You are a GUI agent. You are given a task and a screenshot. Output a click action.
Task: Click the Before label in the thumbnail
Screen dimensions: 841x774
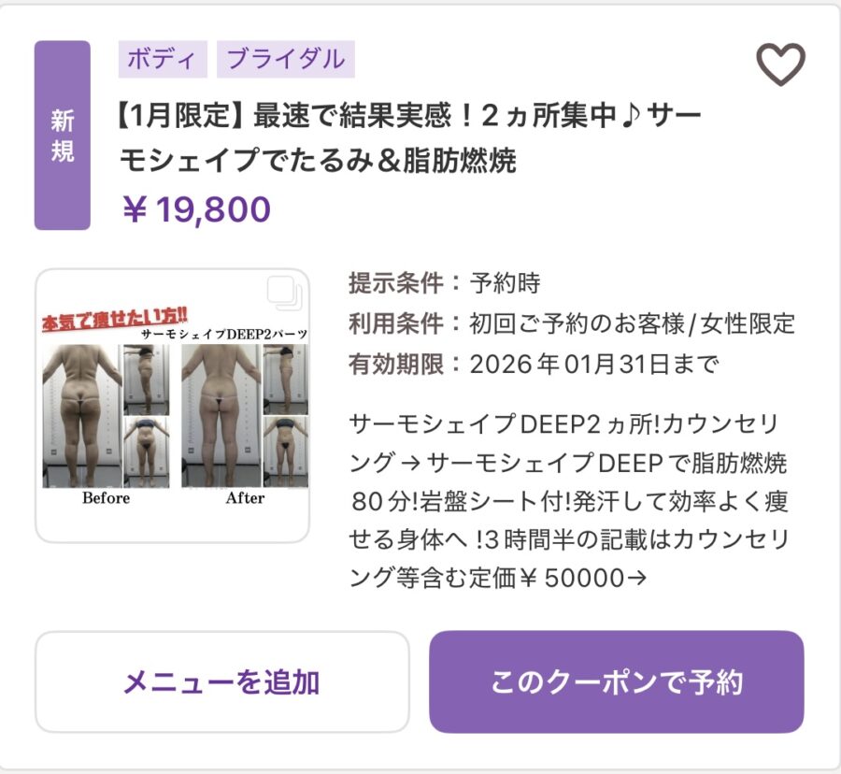point(106,497)
